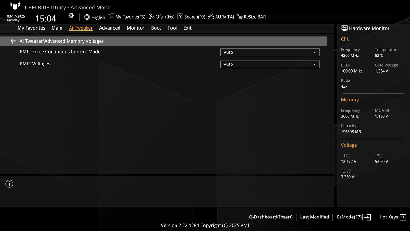Click the ReSize BAR icon

click(x=240, y=17)
